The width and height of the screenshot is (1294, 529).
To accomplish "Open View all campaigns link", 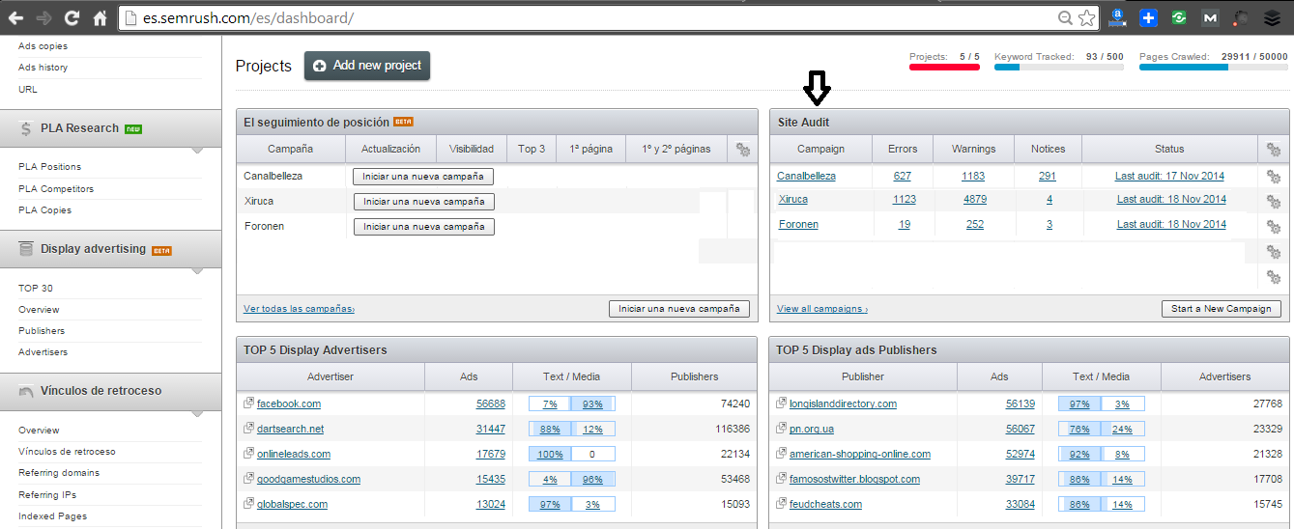I will pos(822,309).
